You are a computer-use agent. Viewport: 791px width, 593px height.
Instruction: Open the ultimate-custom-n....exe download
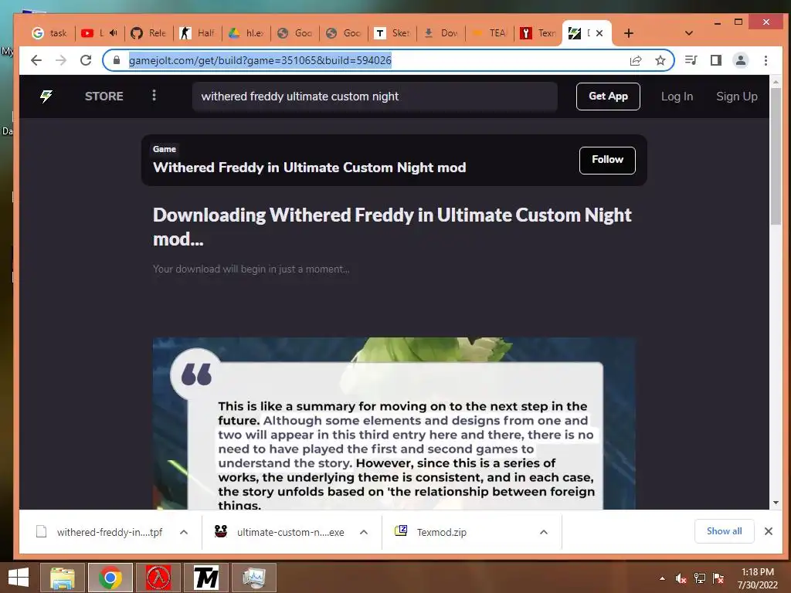[x=279, y=532]
